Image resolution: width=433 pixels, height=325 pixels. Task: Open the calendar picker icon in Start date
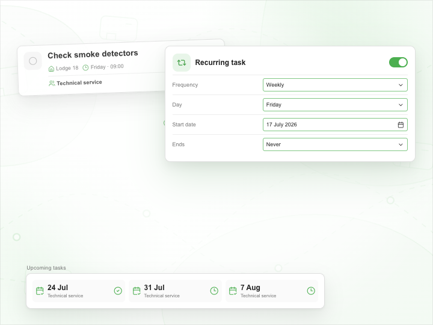[401, 125]
